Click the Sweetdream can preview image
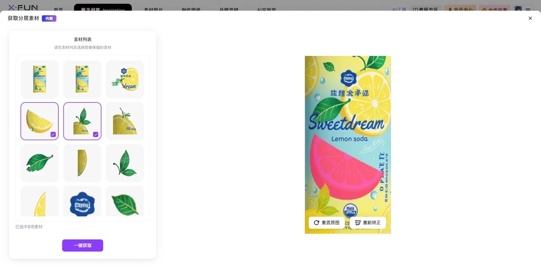541x268 pixels. (x=348, y=145)
